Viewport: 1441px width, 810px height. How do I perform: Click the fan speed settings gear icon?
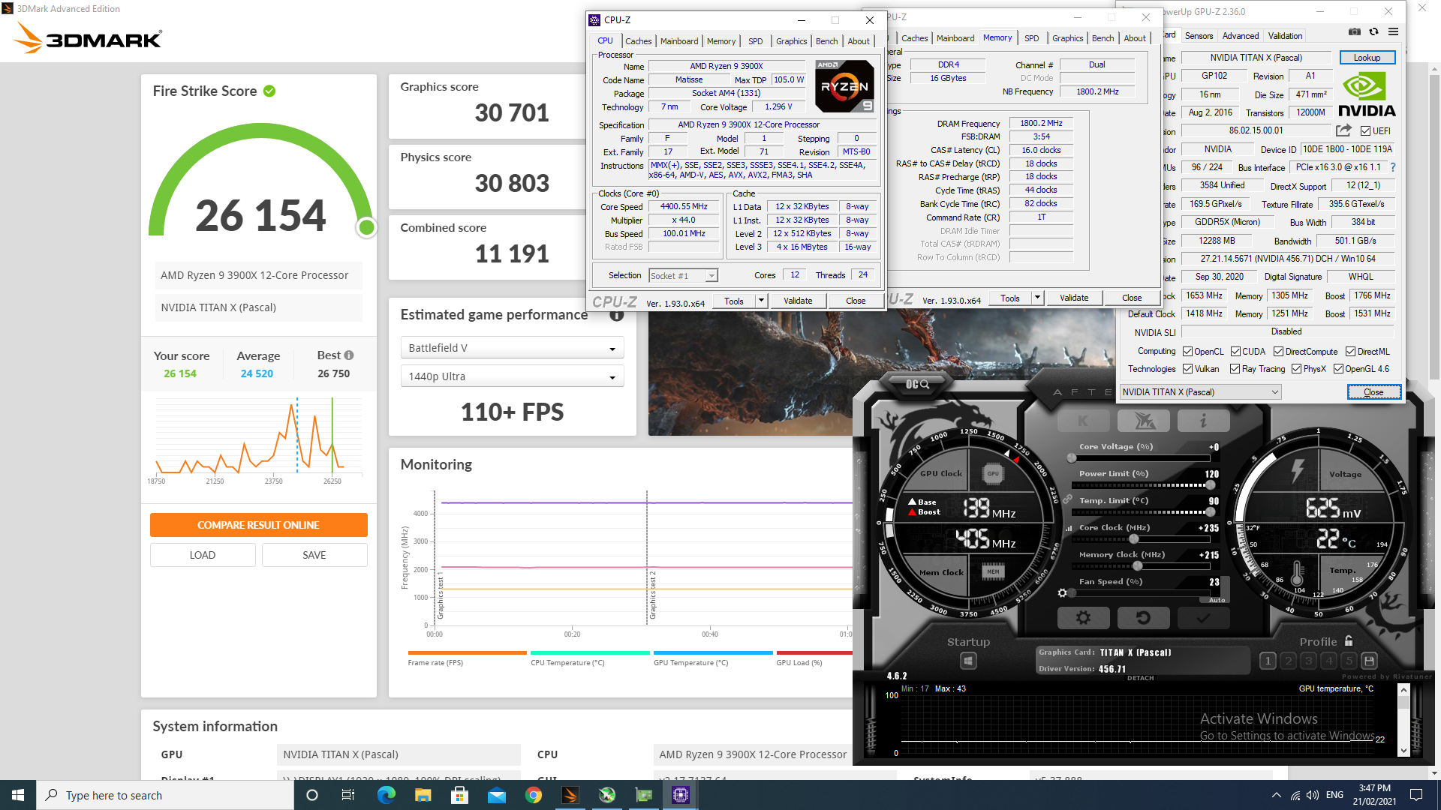pyautogui.click(x=1062, y=592)
